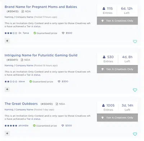Favorite the Pregnant Moms and Babies contest

[x=135, y=41]
